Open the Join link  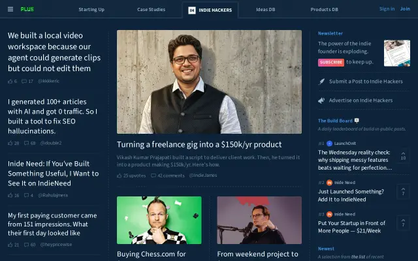[x=405, y=8]
